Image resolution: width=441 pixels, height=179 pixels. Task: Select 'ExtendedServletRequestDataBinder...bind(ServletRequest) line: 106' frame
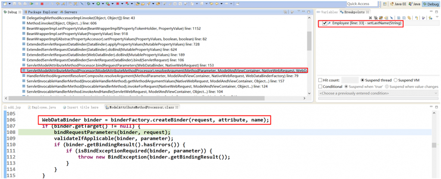point(103,60)
